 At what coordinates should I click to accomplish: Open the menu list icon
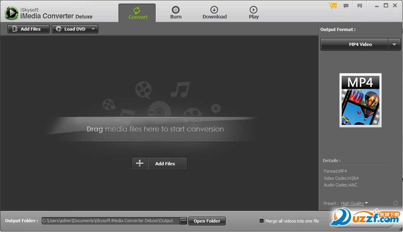(x=360, y=5)
